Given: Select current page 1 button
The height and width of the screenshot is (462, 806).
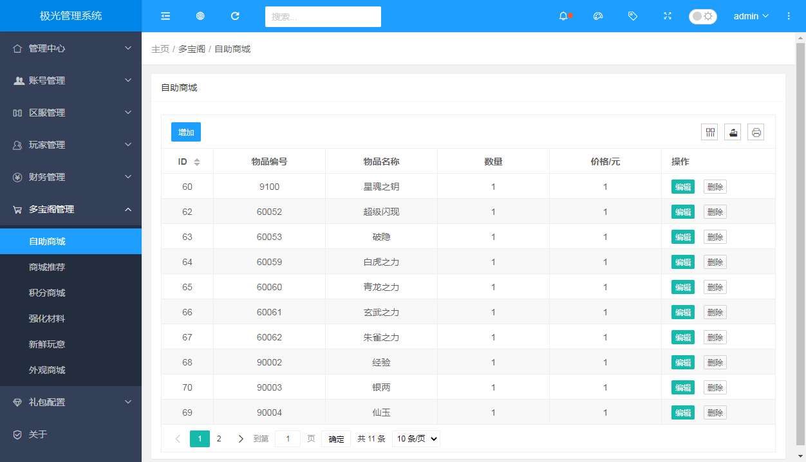Looking at the screenshot, I should point(200,439).
